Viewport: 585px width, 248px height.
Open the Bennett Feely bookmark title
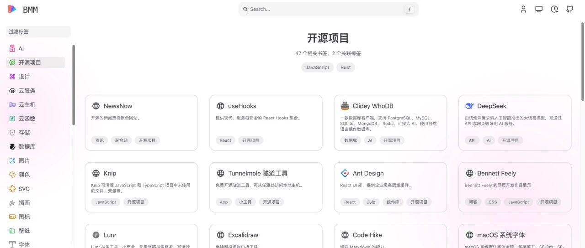pyautogui.click(x=496, y=173)
